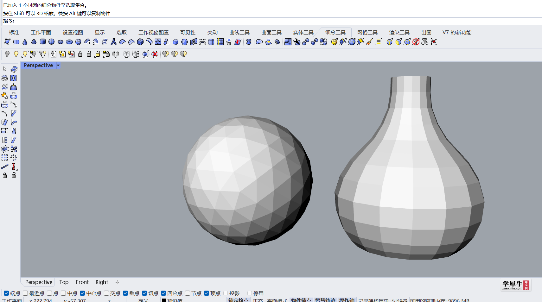Viewport: 542px width, 302px height.
Task: Enable the 点 osnap checkbox
Action: click(x=49, y=293)
